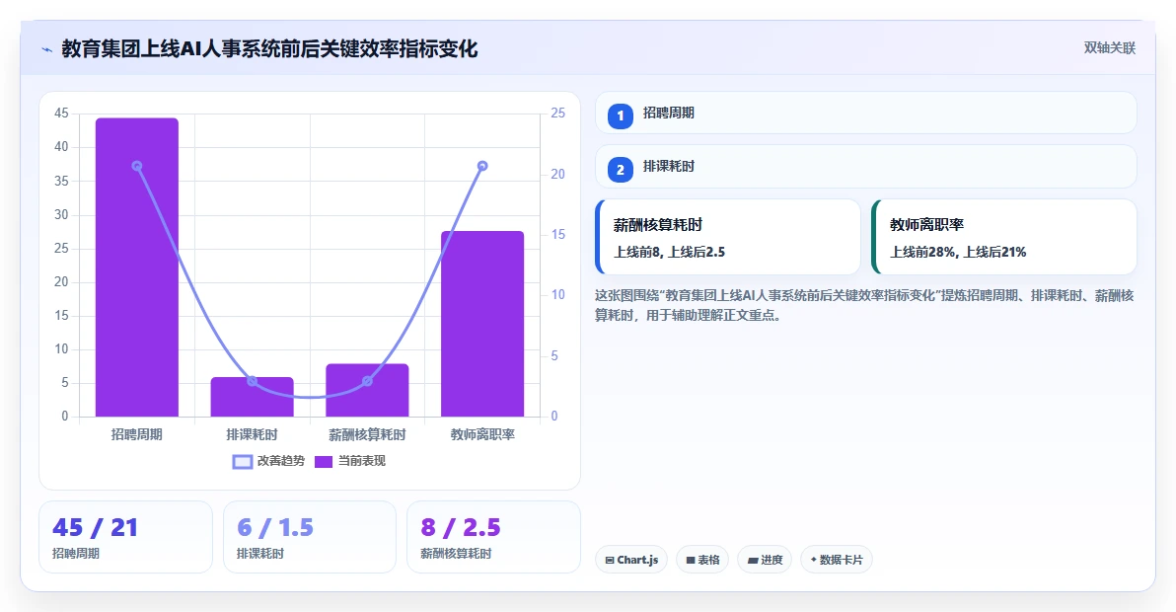Click the 6 / 1.5 排课耗时 stat card
The image size is (1176, 612).
coord(310,537)
